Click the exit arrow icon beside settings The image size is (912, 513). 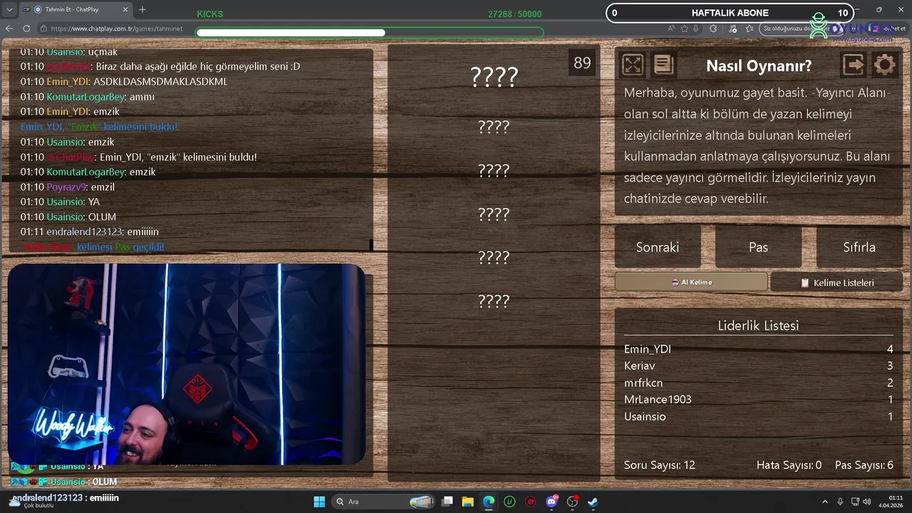[x=854, y=65]
